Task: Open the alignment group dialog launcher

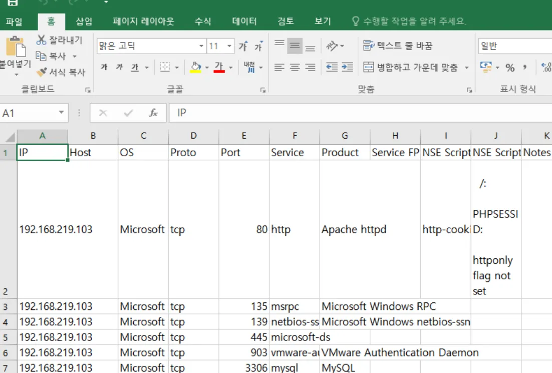Action: [x=469, y=90]
